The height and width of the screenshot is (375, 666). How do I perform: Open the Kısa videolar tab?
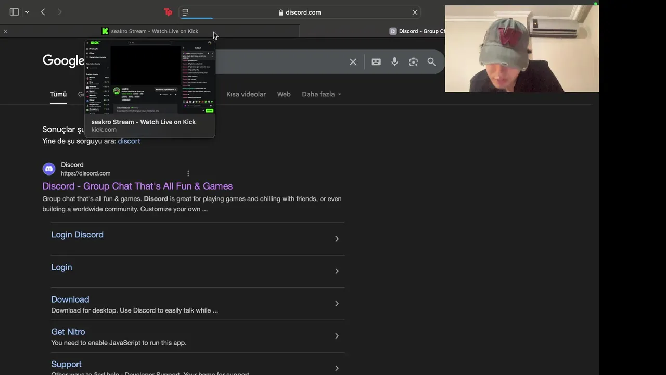pyautogui.click(x=246, y=94)
